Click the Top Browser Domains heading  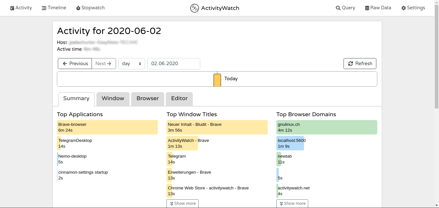pyautogui.click(x=306, y=114)
